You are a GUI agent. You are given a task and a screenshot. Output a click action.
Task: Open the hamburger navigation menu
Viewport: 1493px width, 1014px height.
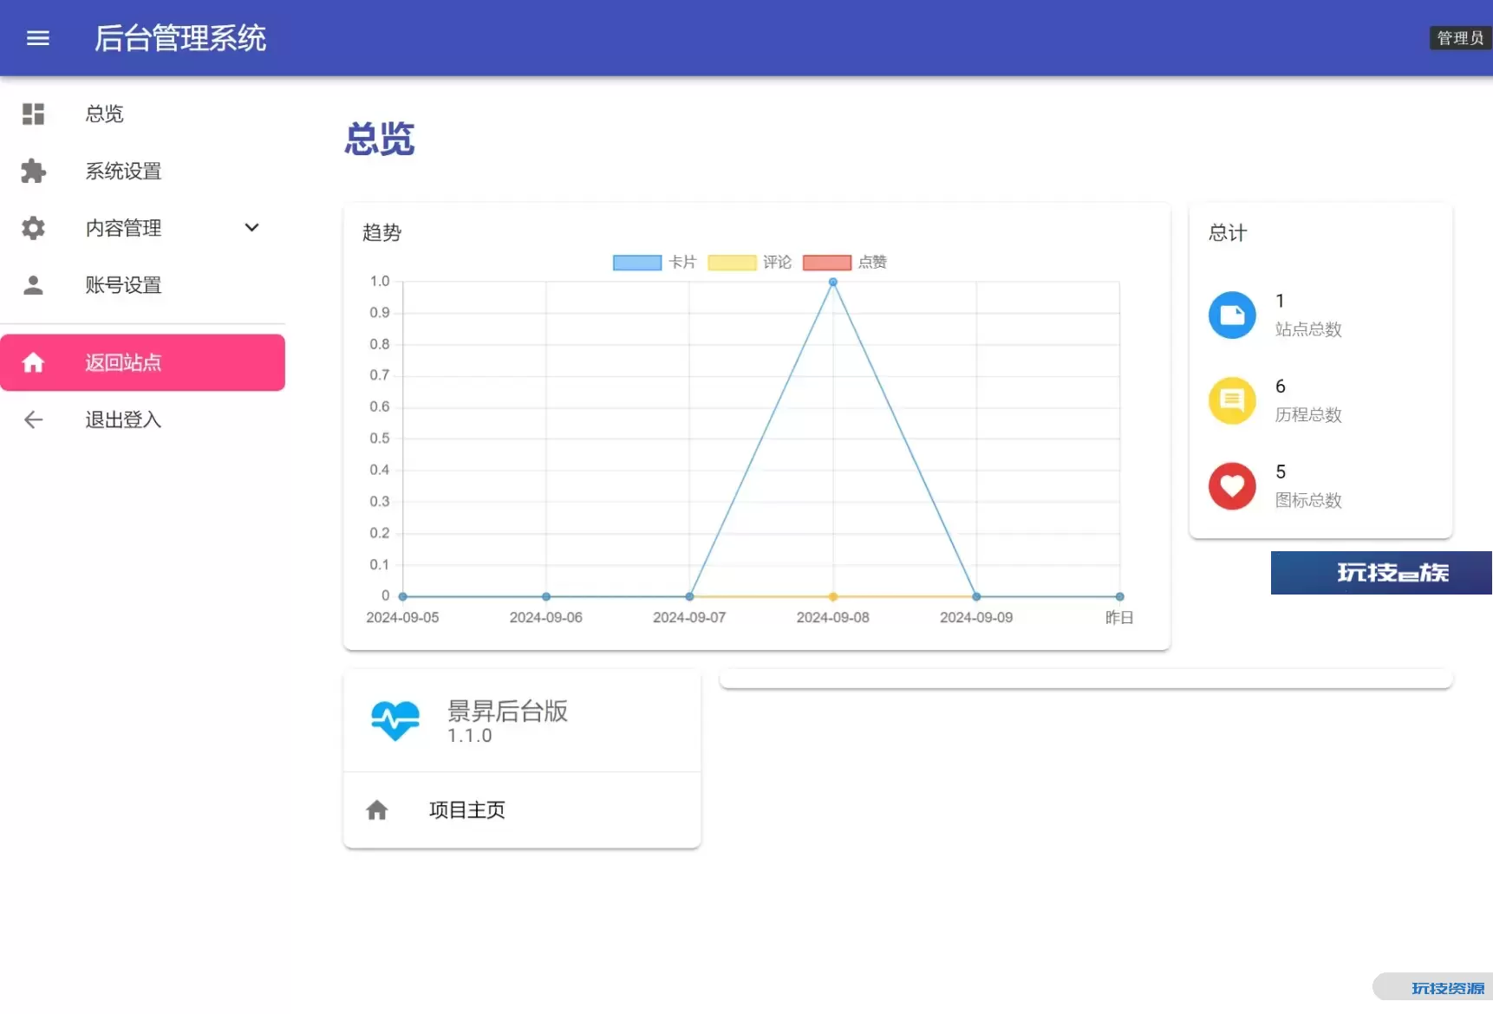click(x=38, y=38)
